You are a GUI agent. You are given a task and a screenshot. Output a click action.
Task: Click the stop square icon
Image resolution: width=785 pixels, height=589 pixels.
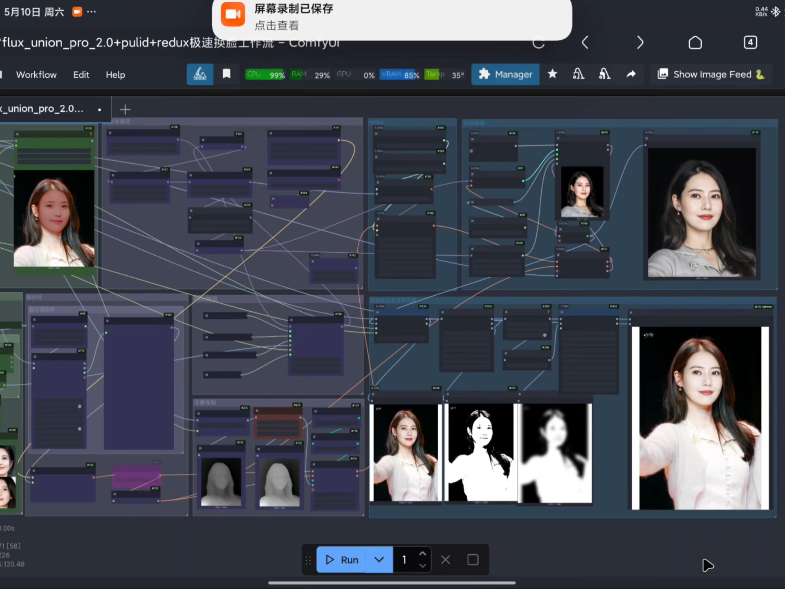click(x=473, y=560)
